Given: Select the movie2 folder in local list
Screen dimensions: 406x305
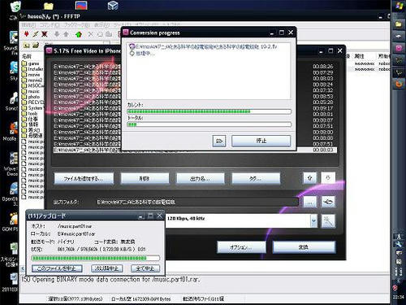Looking at the screenshot, I should tap(32, 80).
